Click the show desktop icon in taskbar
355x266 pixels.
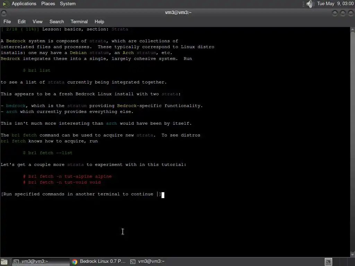(4, 262)
